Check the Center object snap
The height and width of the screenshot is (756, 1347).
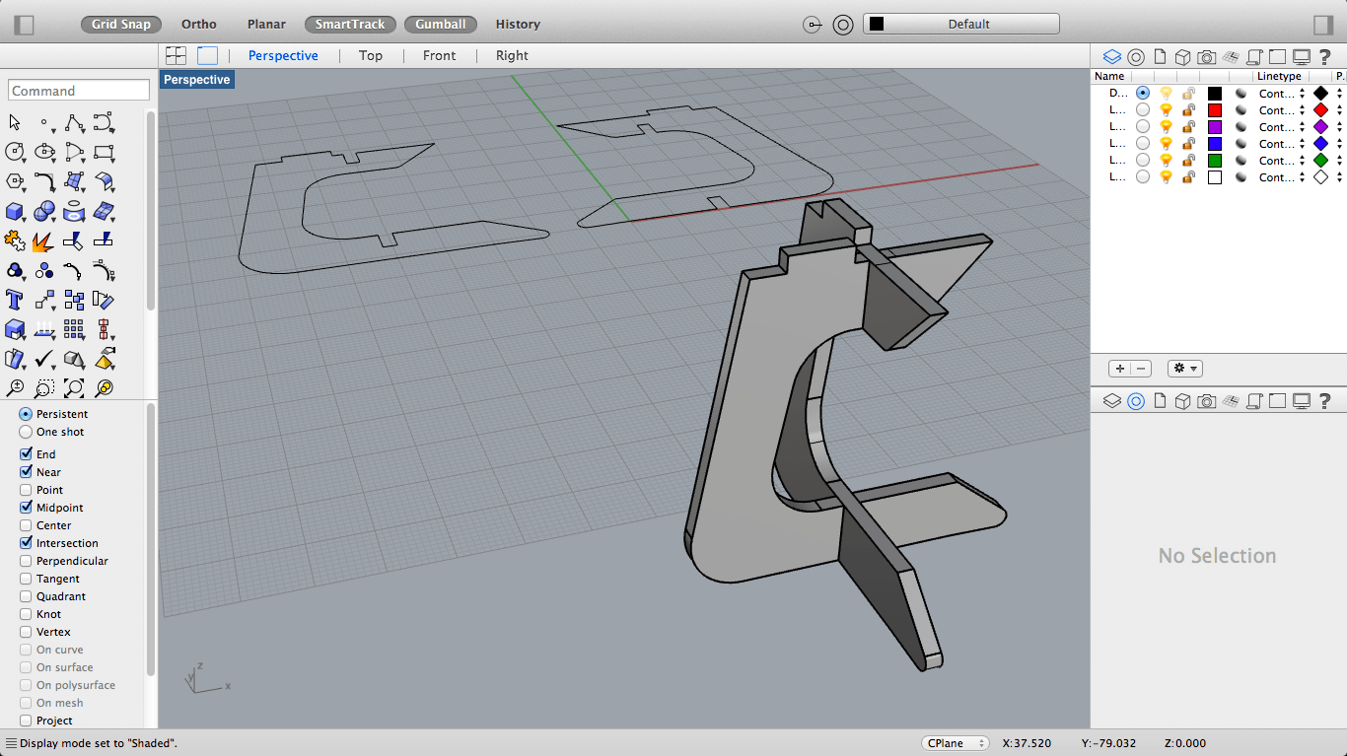pos(26,525)
